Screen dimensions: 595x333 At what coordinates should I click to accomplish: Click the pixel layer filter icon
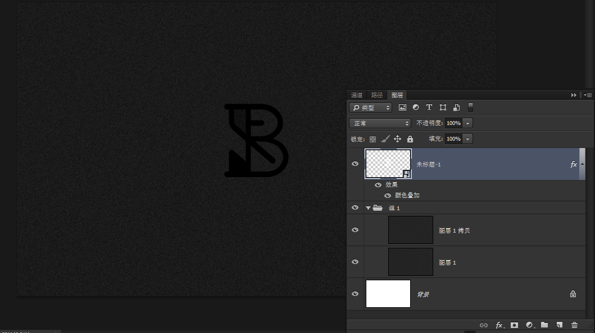pyautogui.click(x=402, y=108)
